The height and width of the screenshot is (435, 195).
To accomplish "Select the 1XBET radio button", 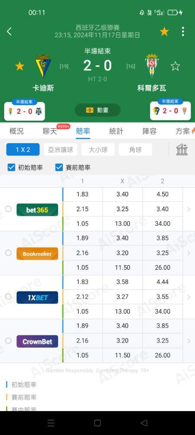I will (8, 297).
